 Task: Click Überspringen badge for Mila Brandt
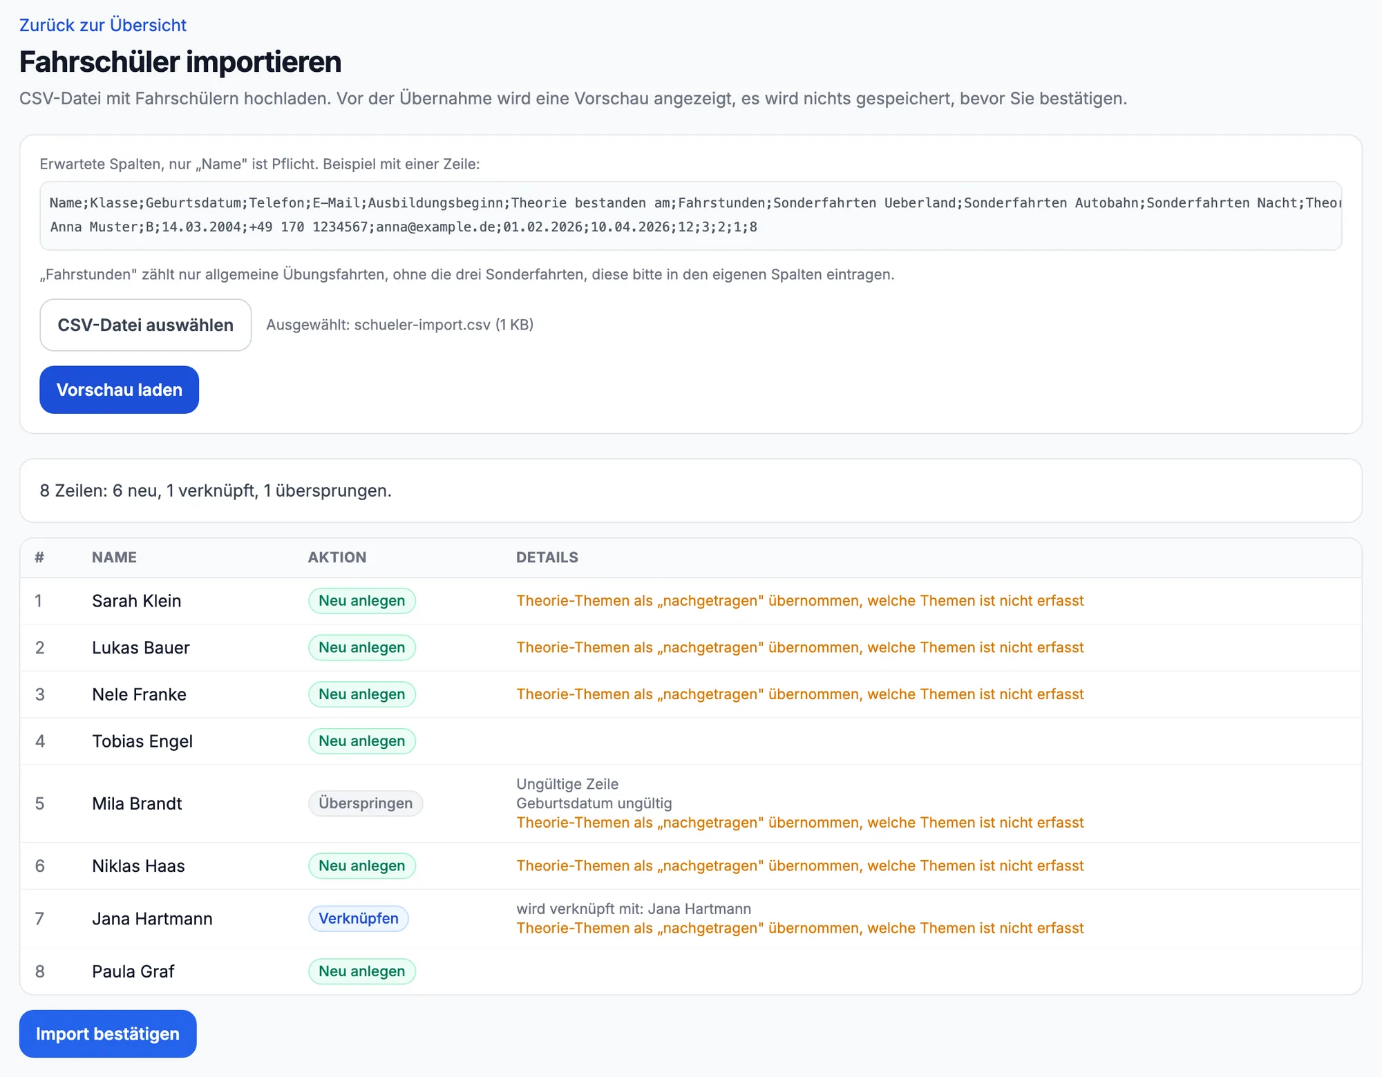[366, 803]
